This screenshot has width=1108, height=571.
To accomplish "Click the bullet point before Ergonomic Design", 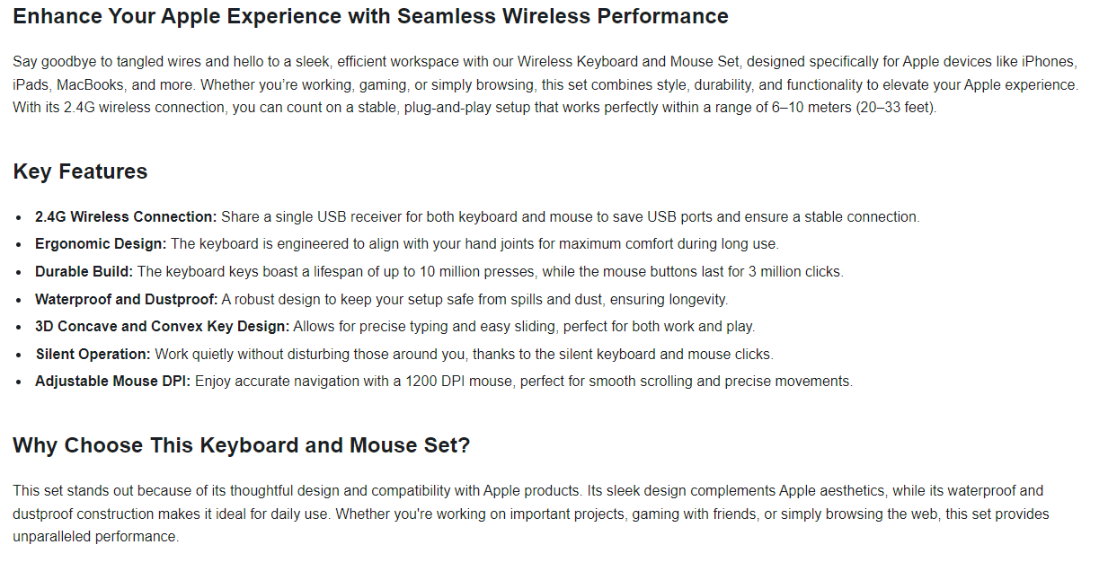I will pyautogui.click(x=20, y=245).
